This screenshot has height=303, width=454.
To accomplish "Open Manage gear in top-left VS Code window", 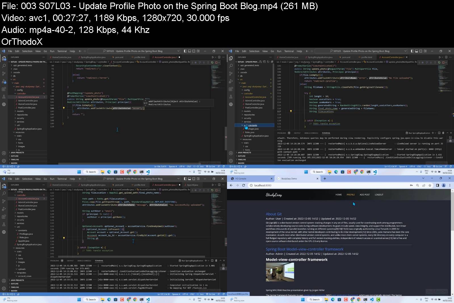I will tap(4, 161).
